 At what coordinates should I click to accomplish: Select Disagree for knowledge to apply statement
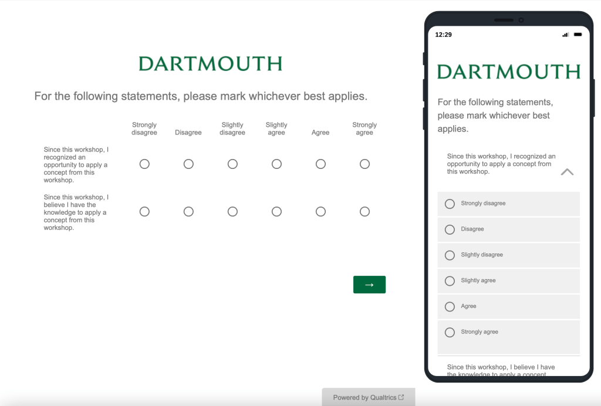[188, 212]
